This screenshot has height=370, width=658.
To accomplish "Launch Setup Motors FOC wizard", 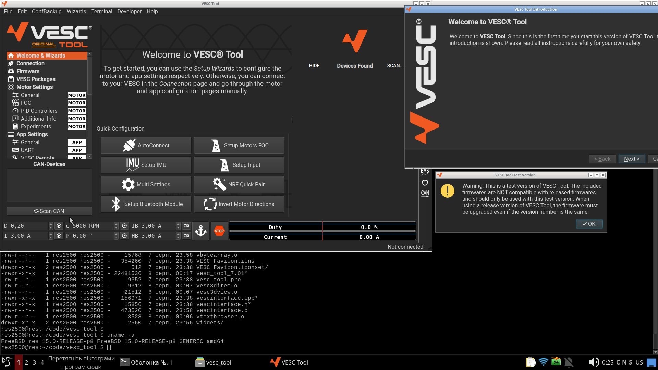I will 239,146.
